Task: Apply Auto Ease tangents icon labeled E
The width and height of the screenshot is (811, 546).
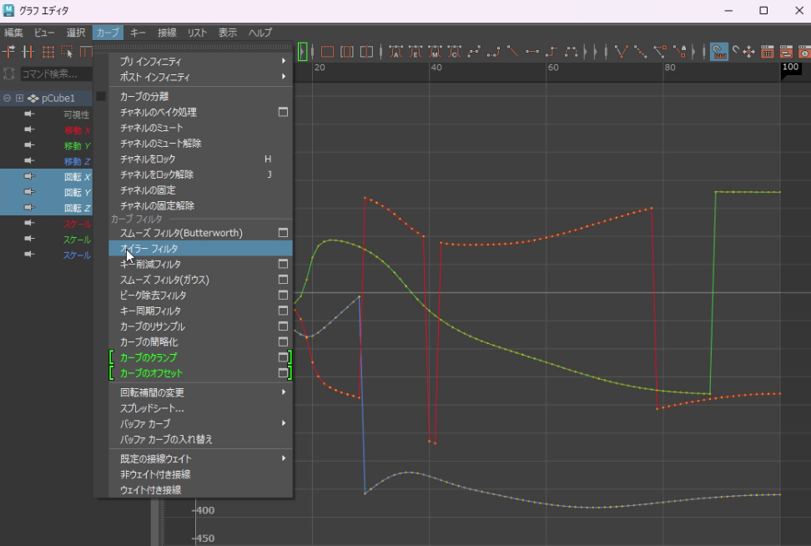Action: pyautogui.click(x=416, y=51)
